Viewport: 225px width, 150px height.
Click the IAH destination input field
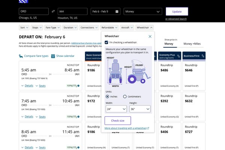pyautogui.click(x=73, y=12)
